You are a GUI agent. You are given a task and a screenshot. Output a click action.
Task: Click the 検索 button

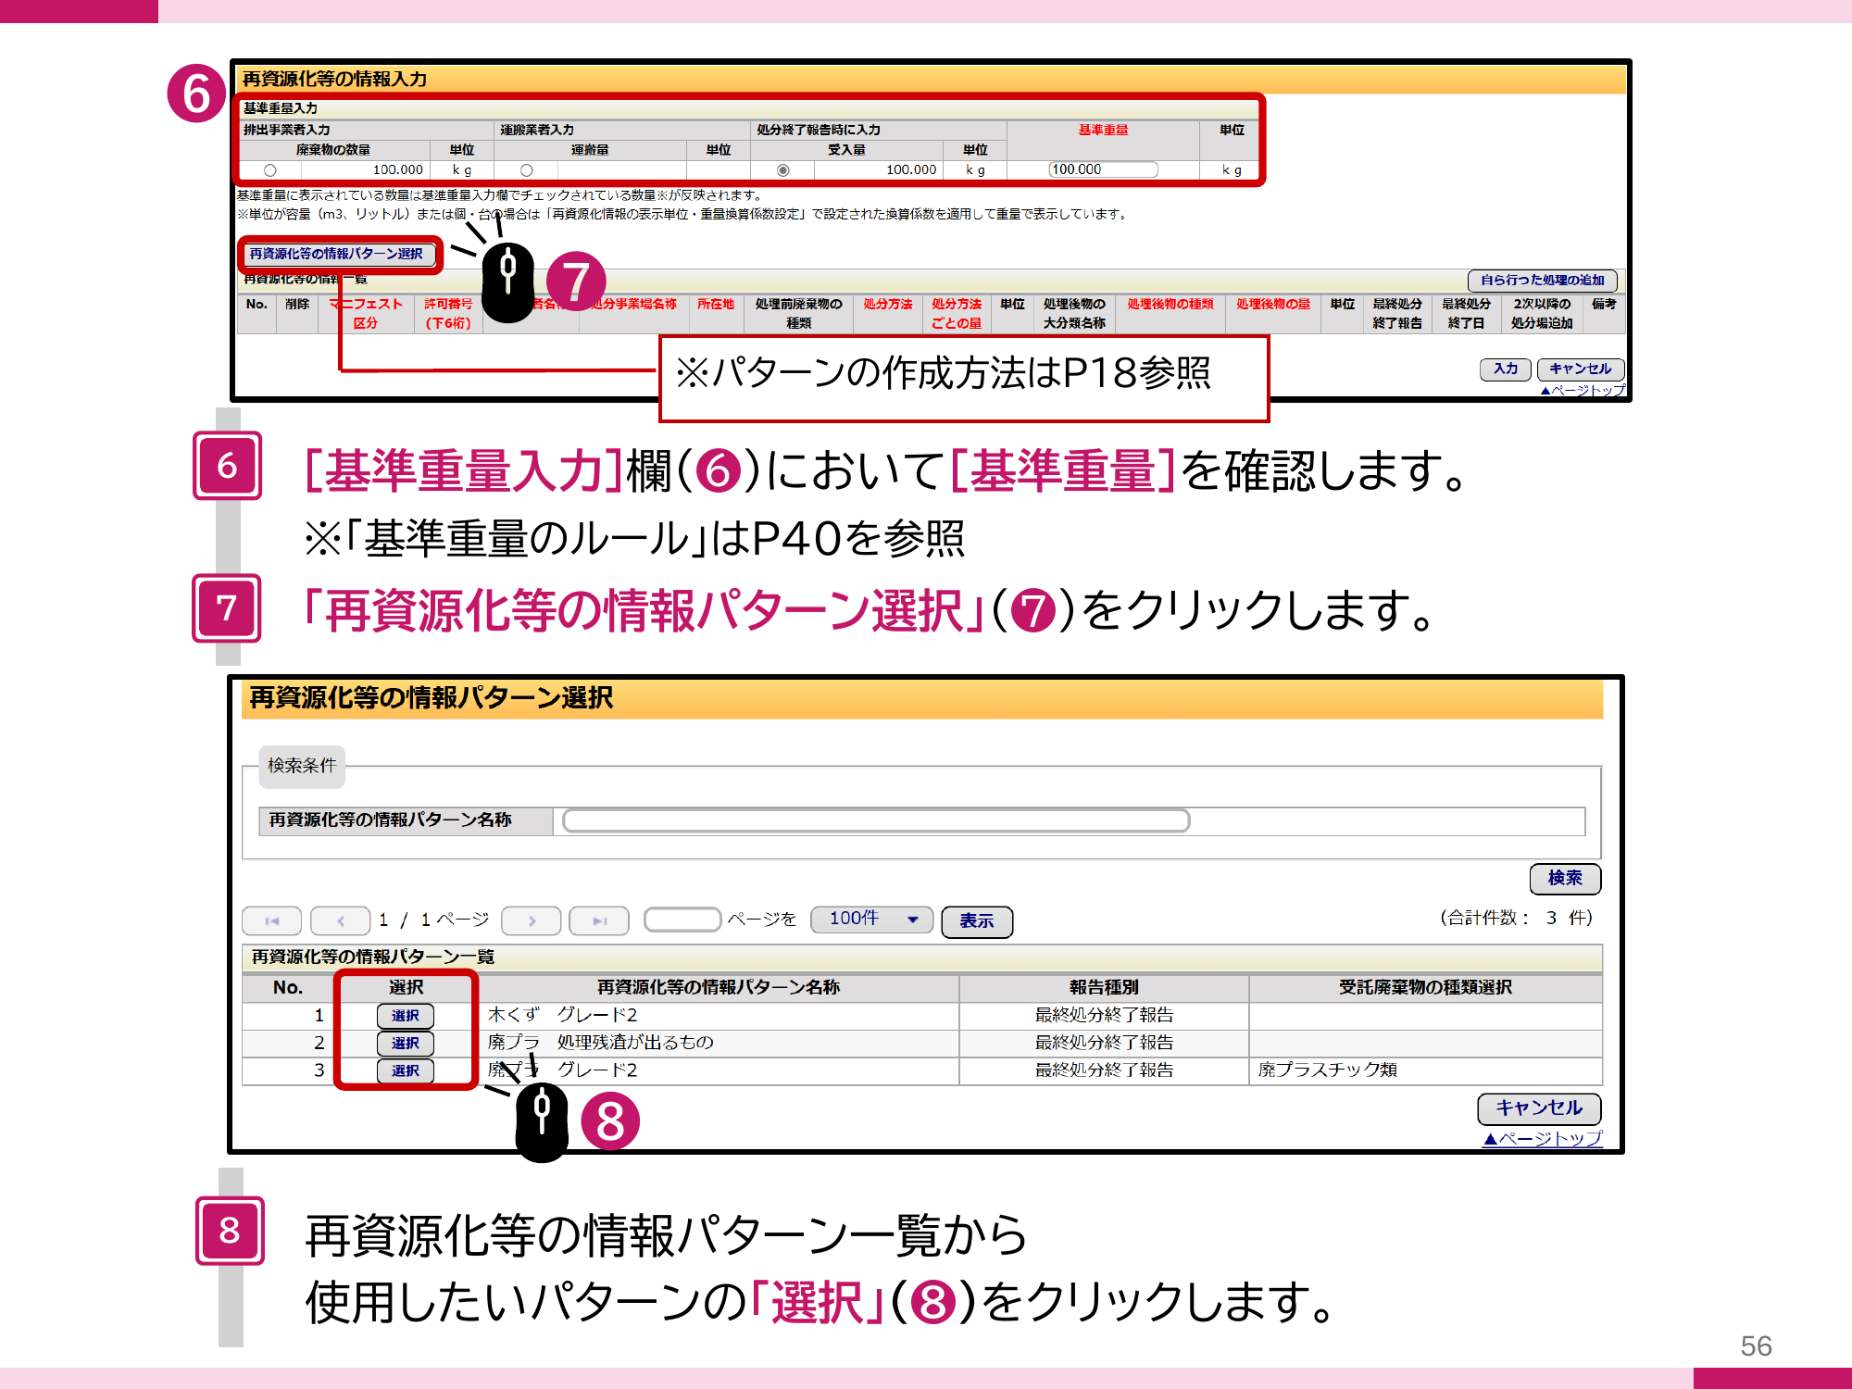pyautogui.click(x=1565, y=878)
